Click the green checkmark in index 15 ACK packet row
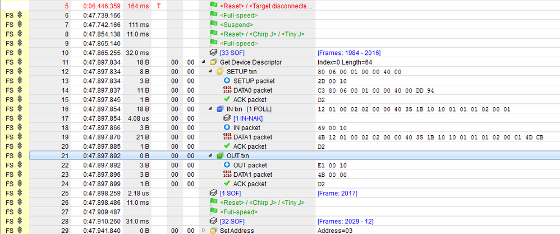The height and width of the screenshot is (234, 560). tap(227, 99)
